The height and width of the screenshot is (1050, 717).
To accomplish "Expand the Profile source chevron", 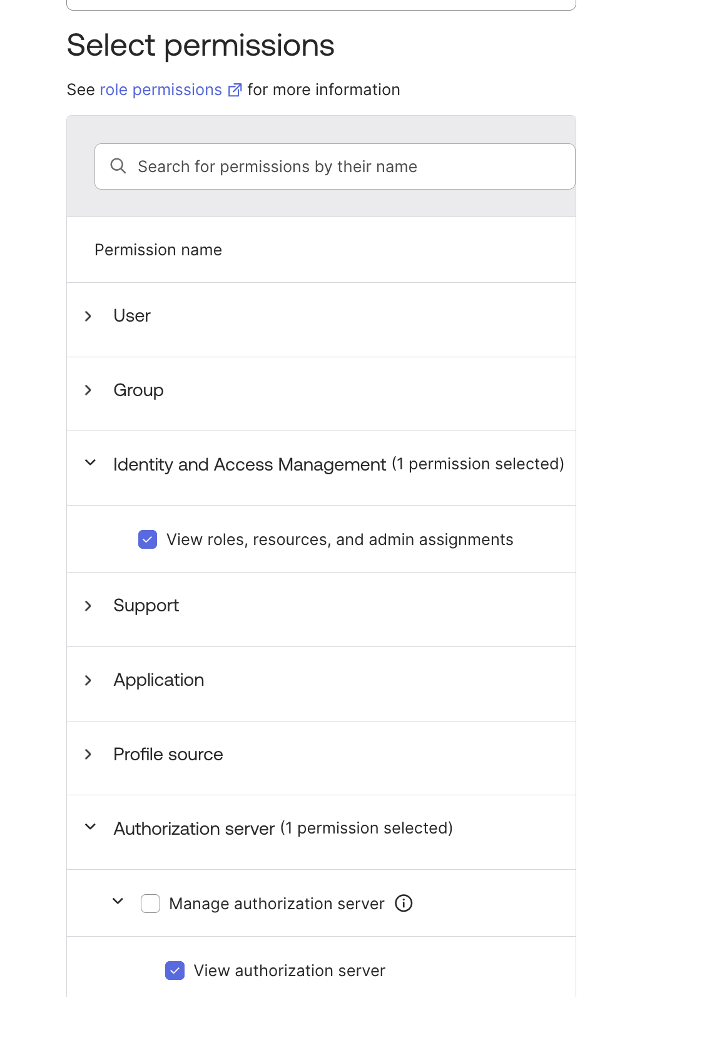I will coord(88,755).
